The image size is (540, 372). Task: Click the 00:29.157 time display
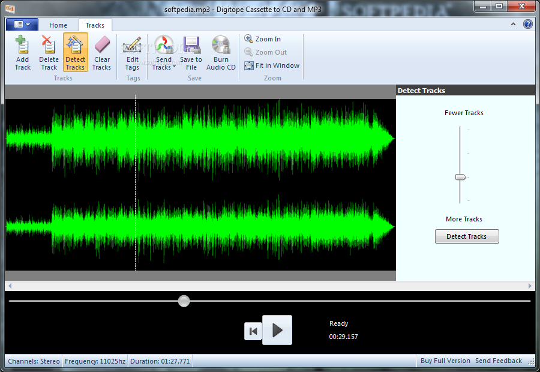(x=343, y=337)
